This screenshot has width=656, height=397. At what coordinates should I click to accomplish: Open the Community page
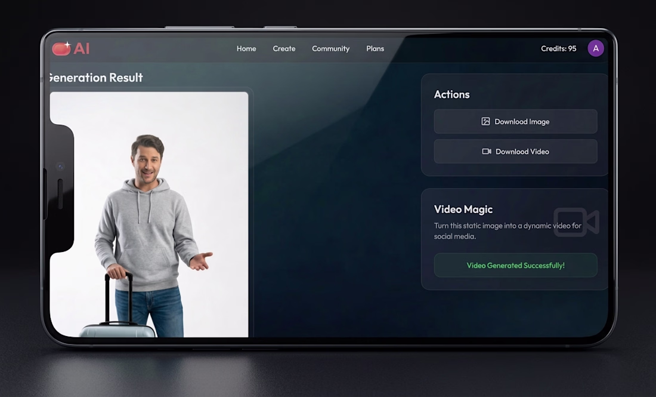(330, 48)
